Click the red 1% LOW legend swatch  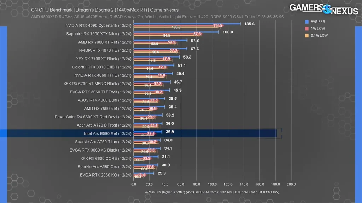click(307, 29)
